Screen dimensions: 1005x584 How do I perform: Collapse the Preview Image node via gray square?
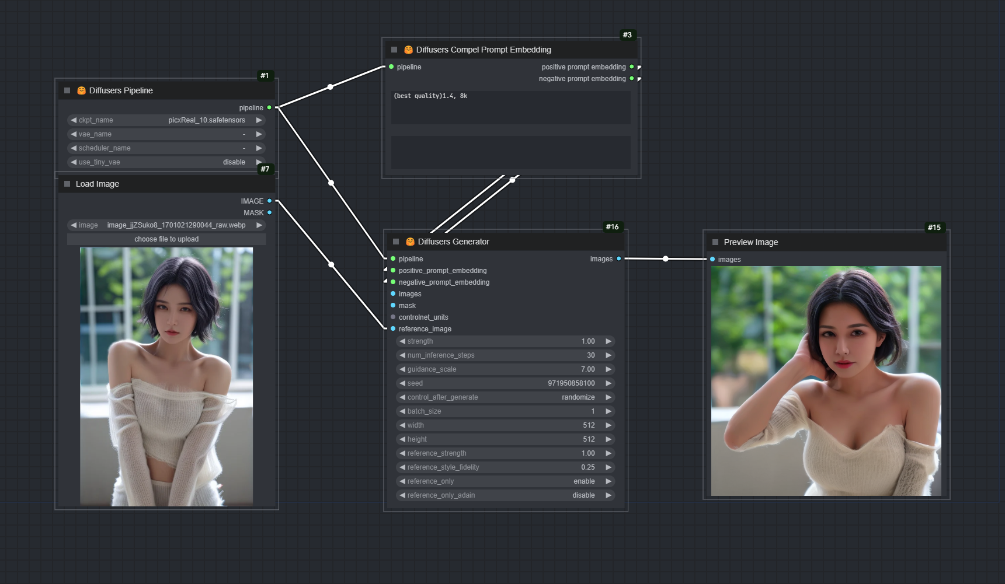[715, 242]
